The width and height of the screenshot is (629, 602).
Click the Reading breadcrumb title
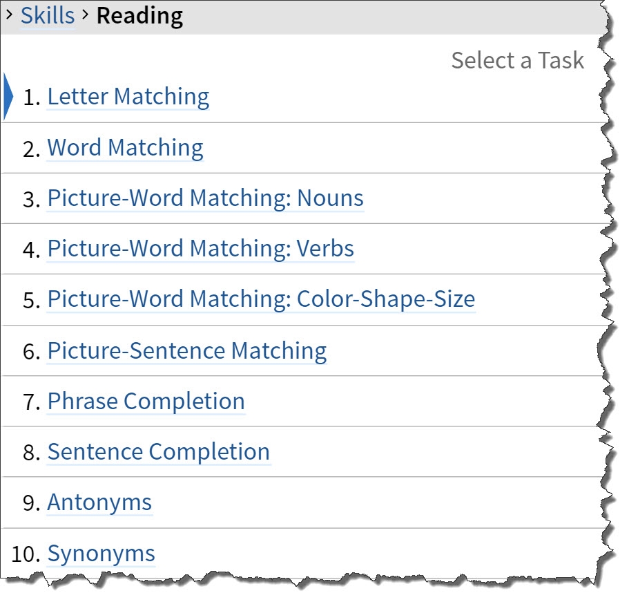click(x=139, y=15)
